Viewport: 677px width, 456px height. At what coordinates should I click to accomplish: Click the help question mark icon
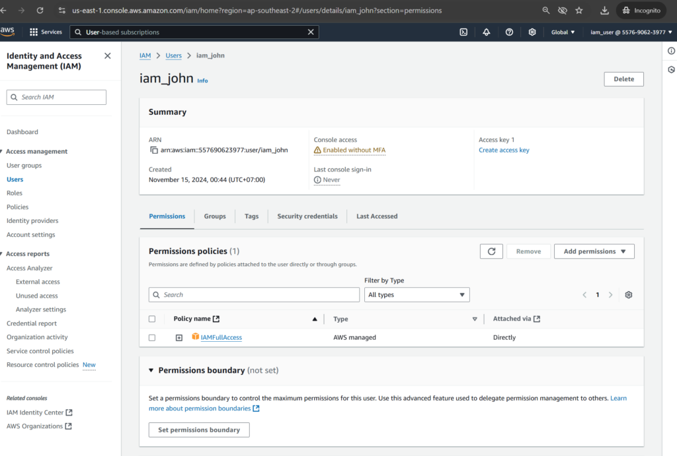509,32
